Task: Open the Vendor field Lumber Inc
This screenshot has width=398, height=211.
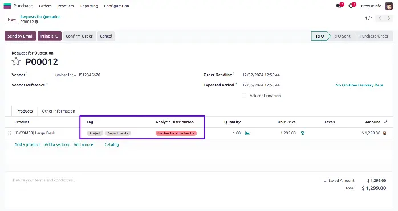Action: click(76, 75)
